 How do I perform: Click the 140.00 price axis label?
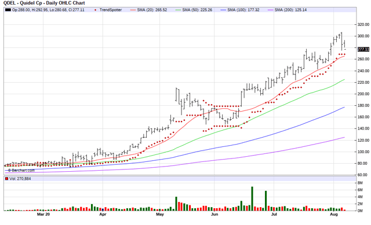pos(363,128)
